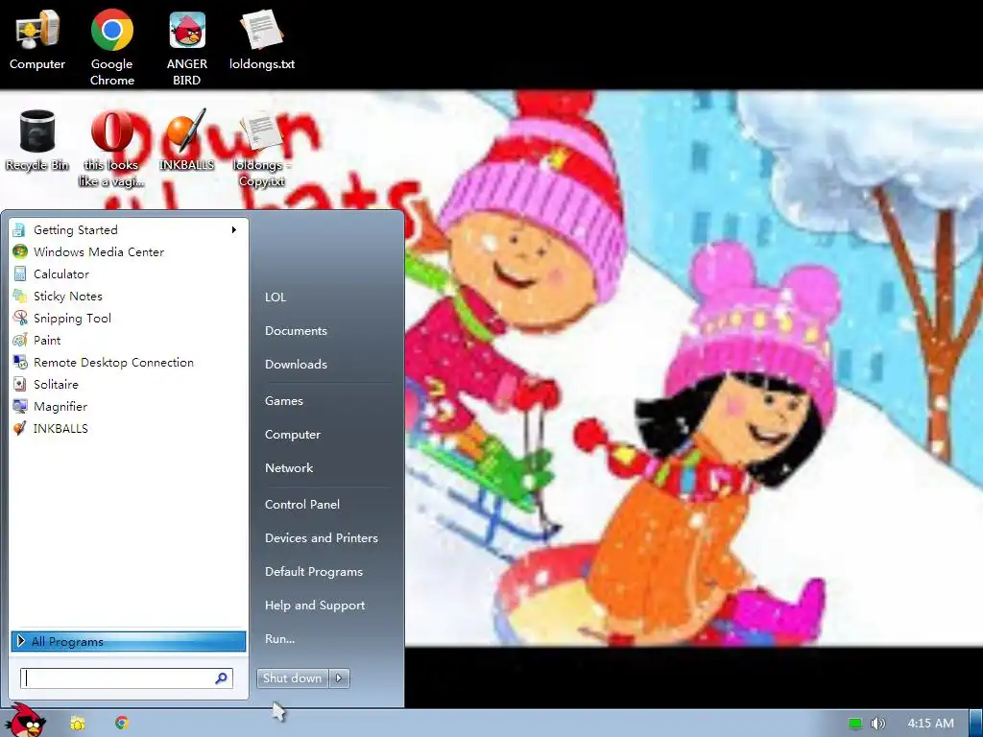Open Default Programs
Viewport: 983px width, 737px height.
(314, 572)
